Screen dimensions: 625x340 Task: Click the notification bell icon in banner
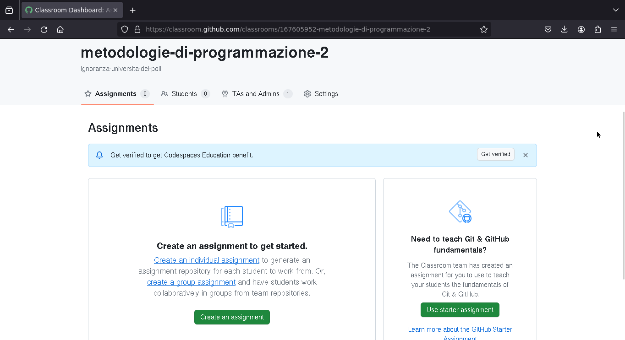point(99,155)
